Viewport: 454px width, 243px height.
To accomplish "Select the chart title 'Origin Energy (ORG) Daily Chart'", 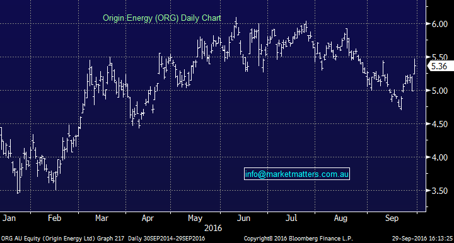I will coord(162,18).
